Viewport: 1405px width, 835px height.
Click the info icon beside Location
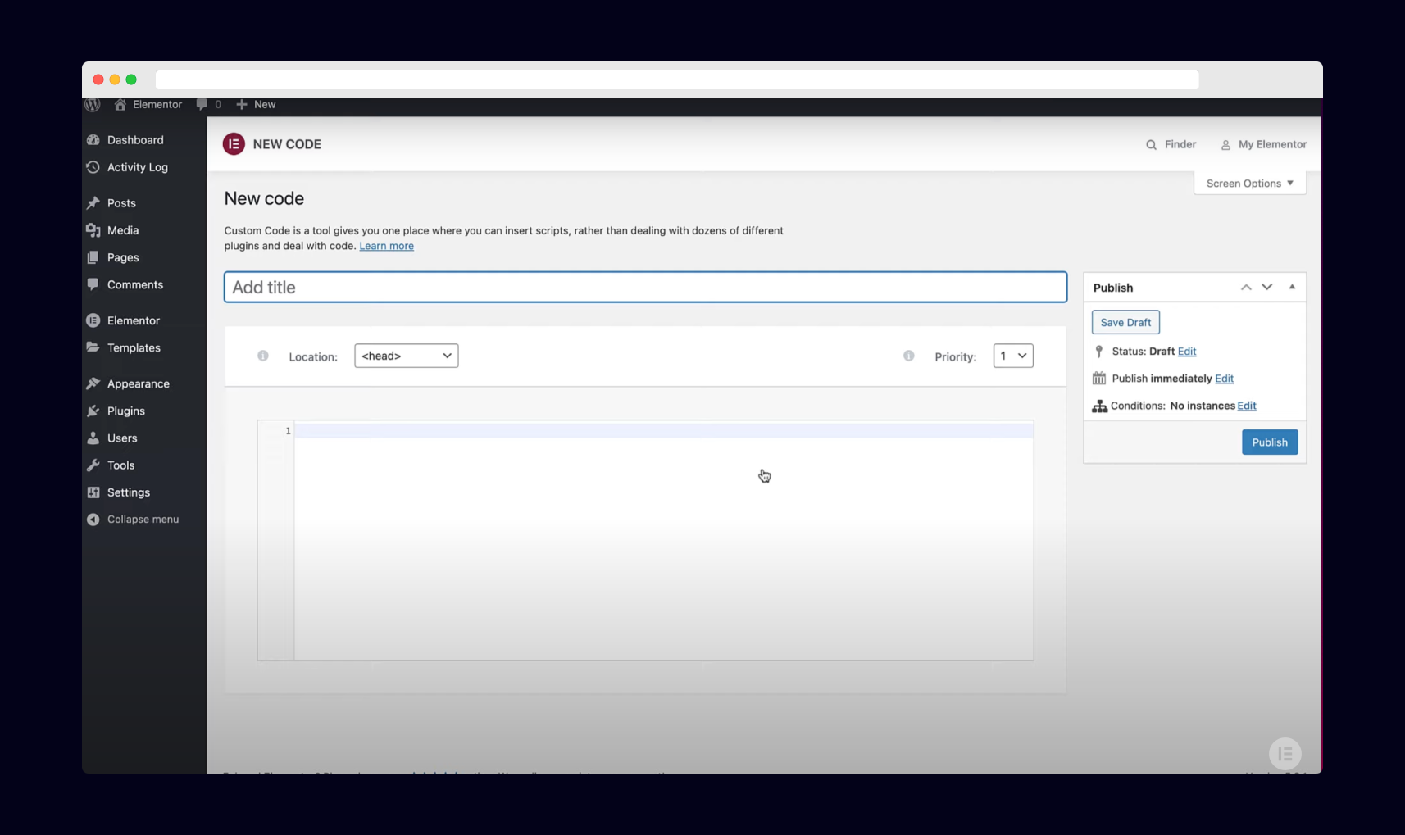tap(263, 356)
